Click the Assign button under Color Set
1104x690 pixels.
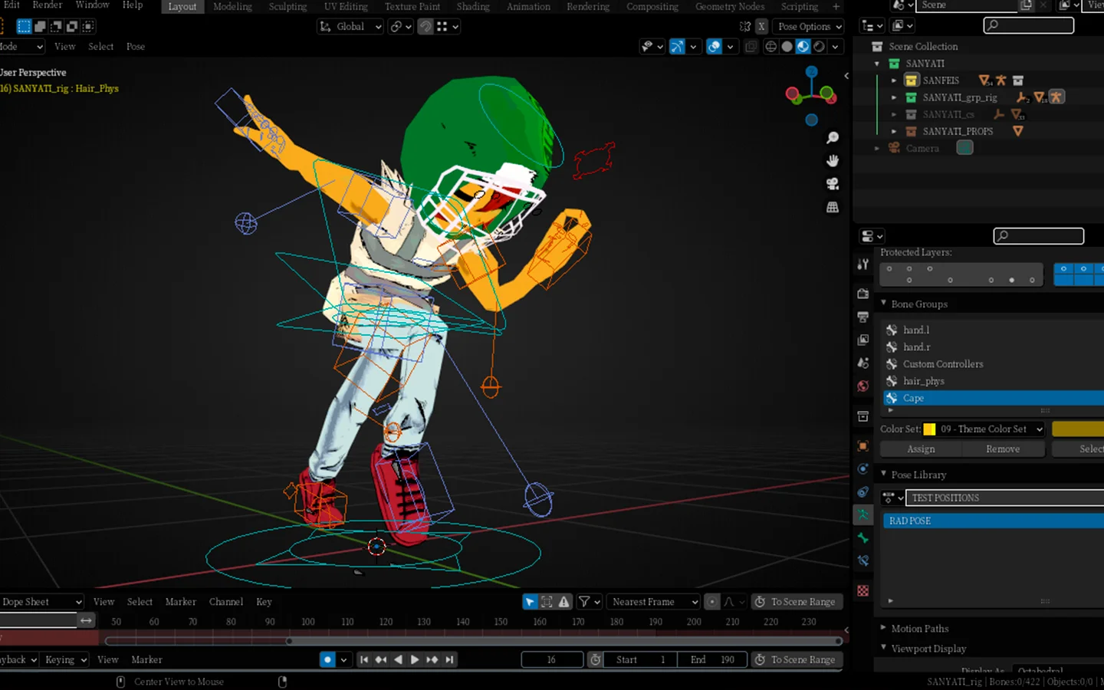920,449
